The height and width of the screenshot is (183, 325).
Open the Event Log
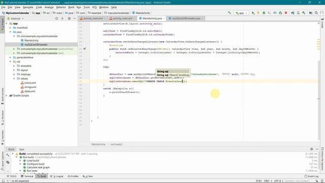tap(311, 176)
